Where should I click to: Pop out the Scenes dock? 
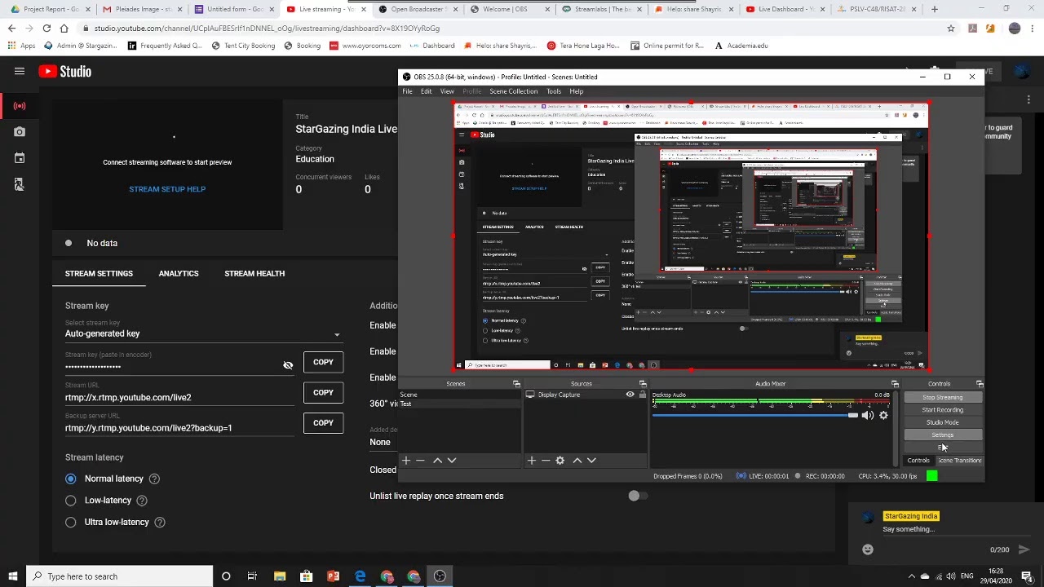coord(516,384)
